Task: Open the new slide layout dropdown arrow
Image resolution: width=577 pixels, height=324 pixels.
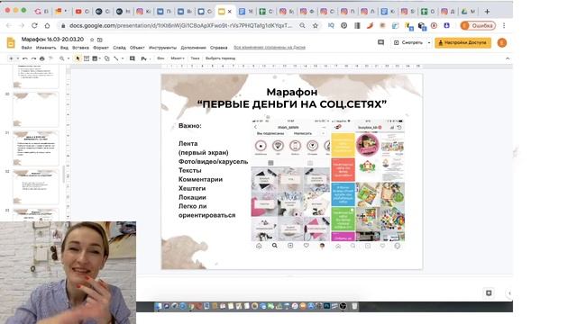Action: [x=18, y=58]
